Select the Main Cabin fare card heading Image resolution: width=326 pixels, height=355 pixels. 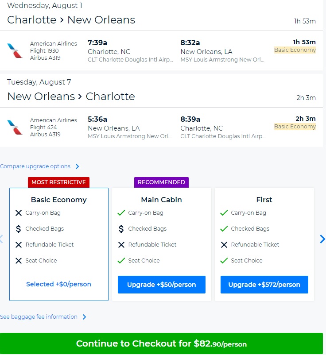click(161, 200)
